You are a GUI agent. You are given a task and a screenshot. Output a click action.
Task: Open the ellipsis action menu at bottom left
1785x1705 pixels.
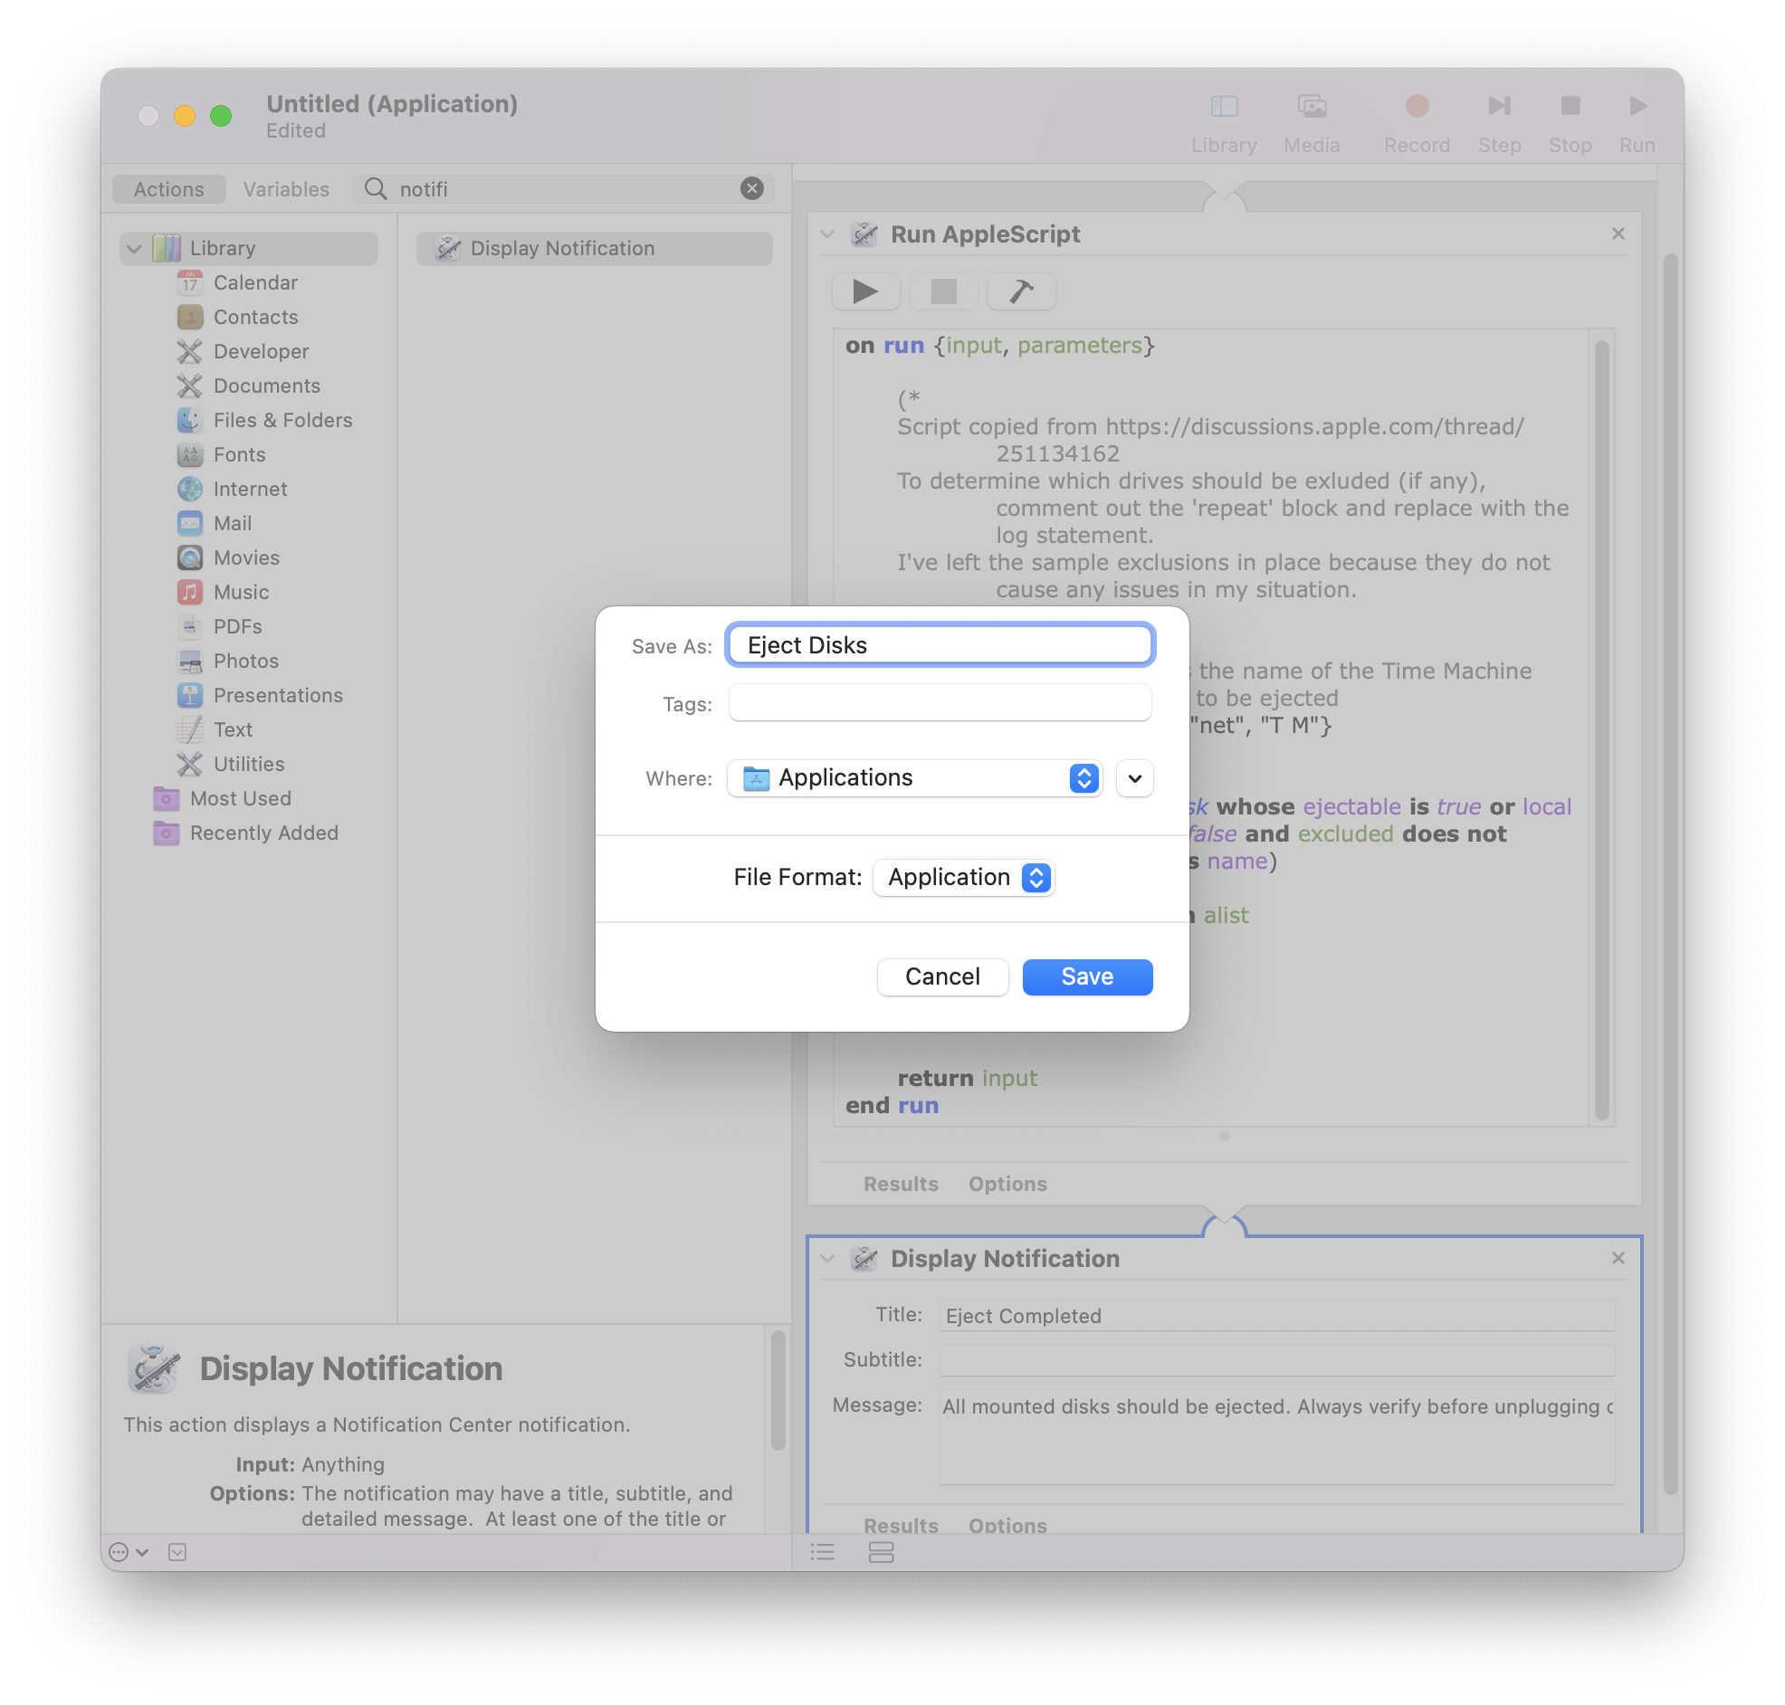click(128, 1552)
